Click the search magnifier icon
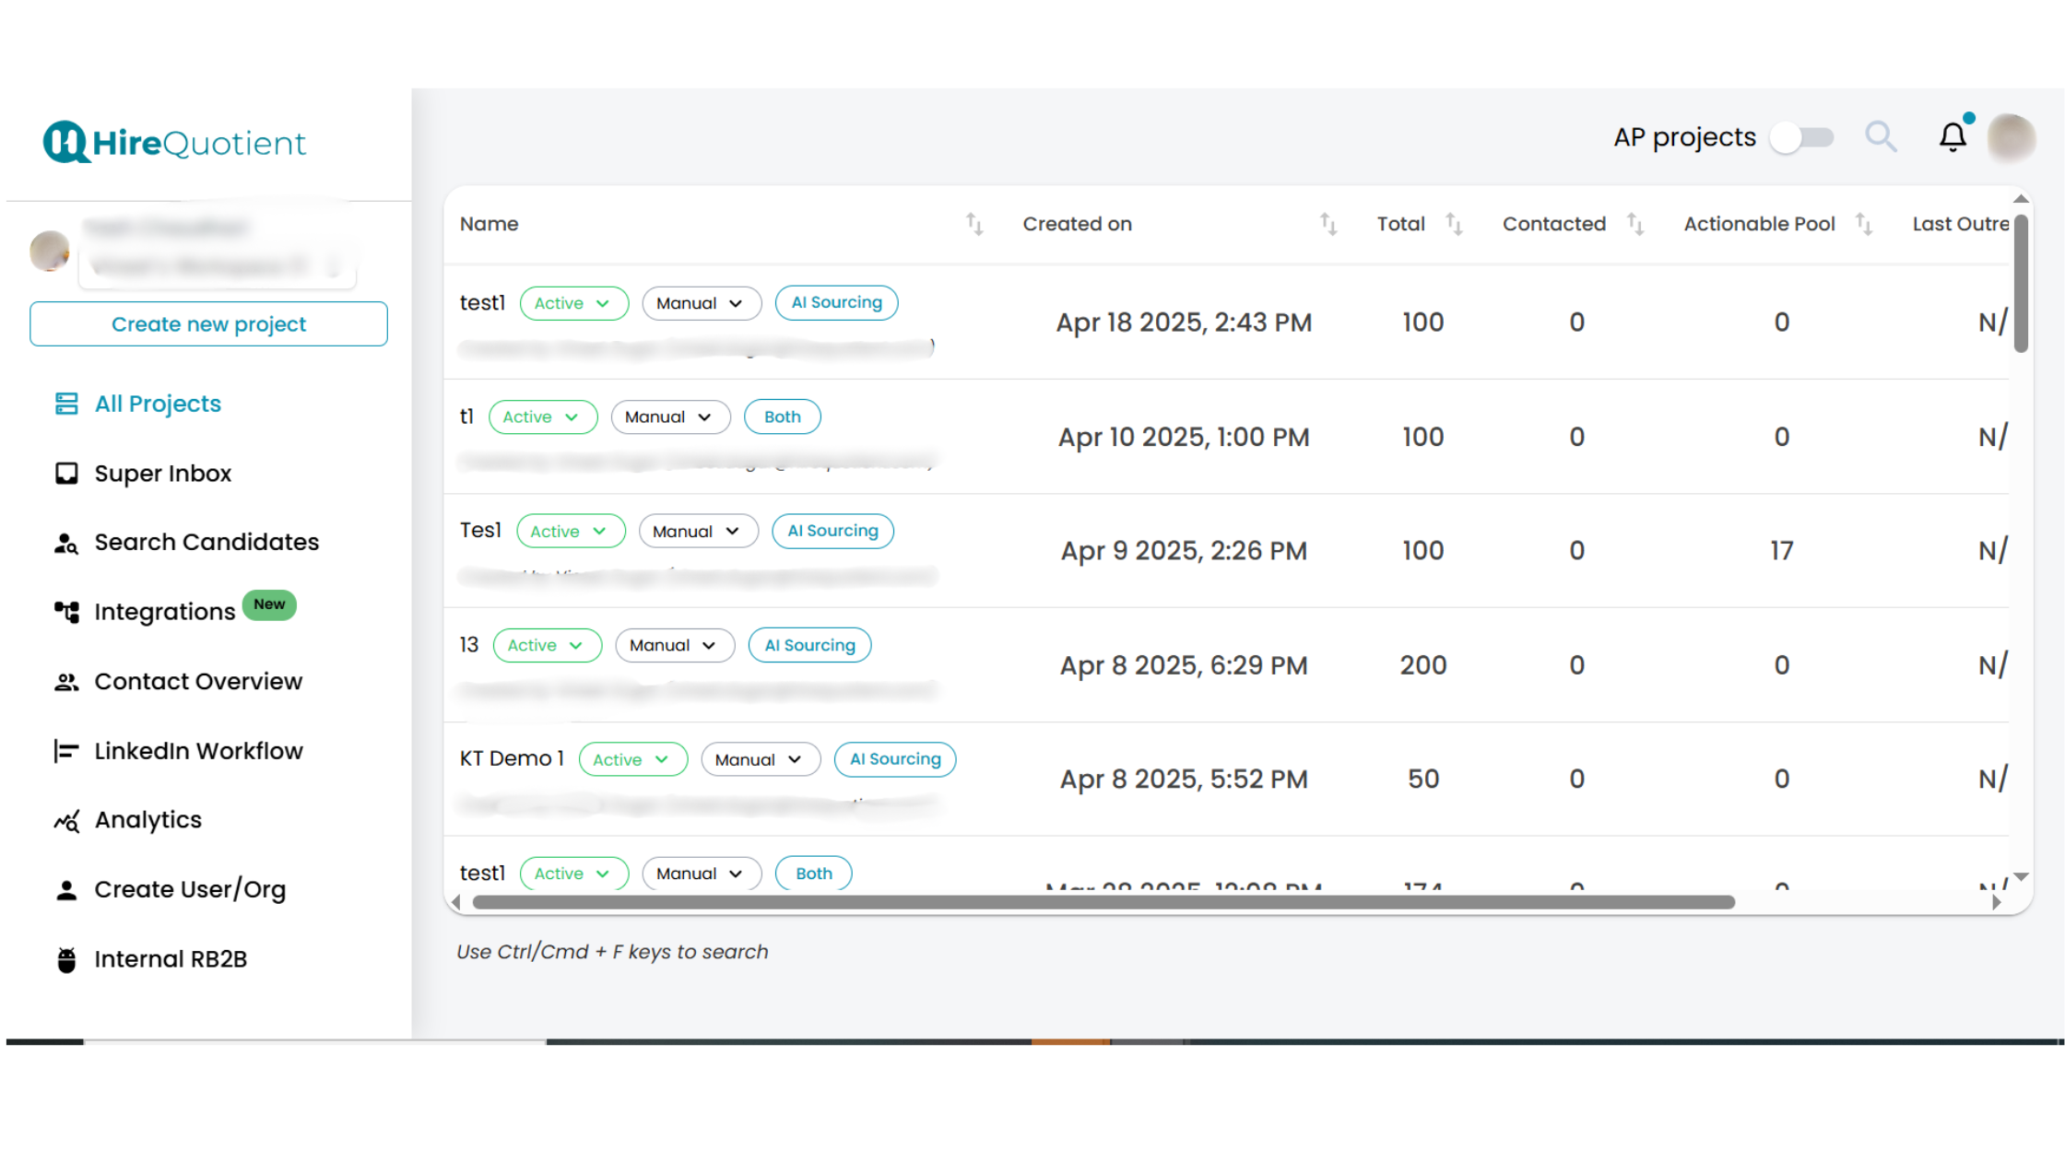Viewport: 2065px width, 1161px height. tap(1881, 137)
